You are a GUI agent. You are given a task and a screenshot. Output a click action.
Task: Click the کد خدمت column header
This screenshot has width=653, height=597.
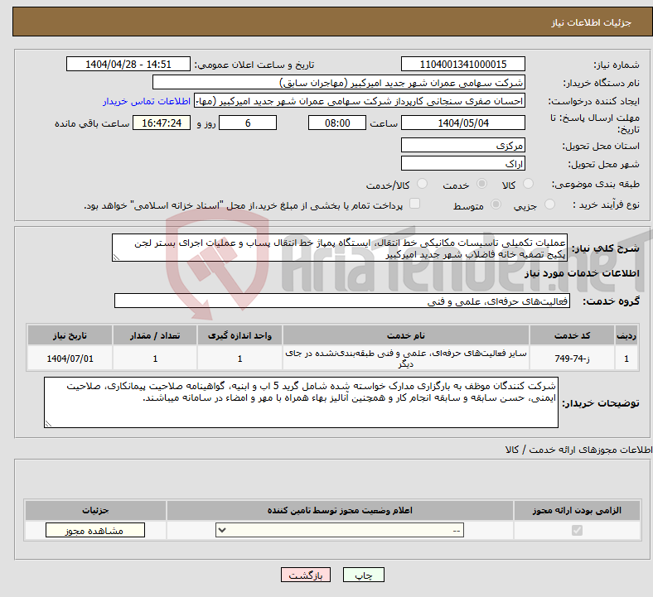pos(573,335)
